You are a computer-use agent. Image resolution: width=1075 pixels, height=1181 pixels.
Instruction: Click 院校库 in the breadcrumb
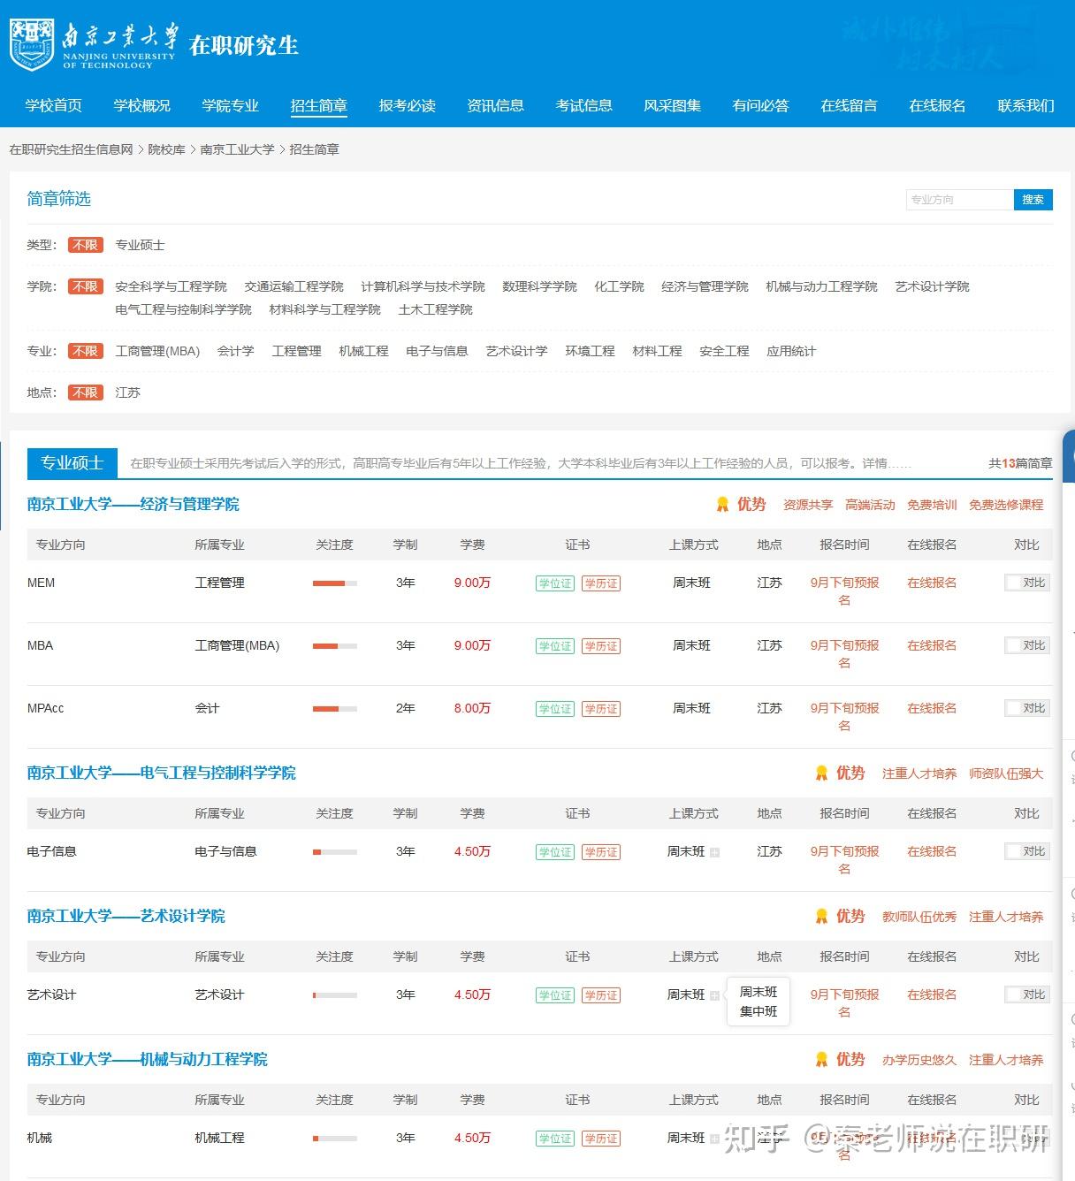tap(166, 149)
